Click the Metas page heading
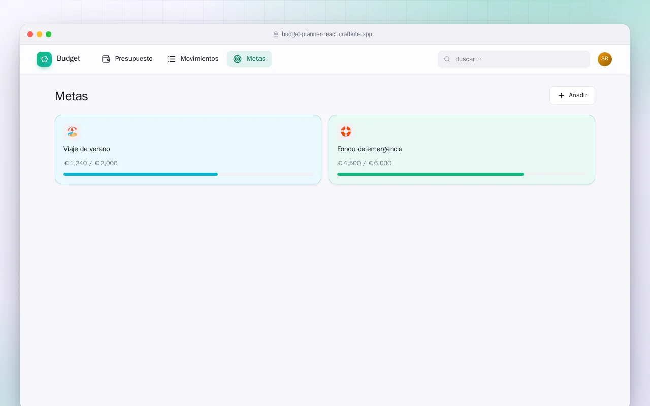Screen dimensions: 650x406 click(x=72, y=96)
